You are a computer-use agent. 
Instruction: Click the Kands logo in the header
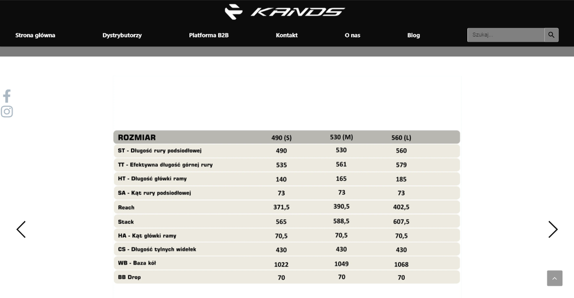pyautogui.click(x=284, y=11)
